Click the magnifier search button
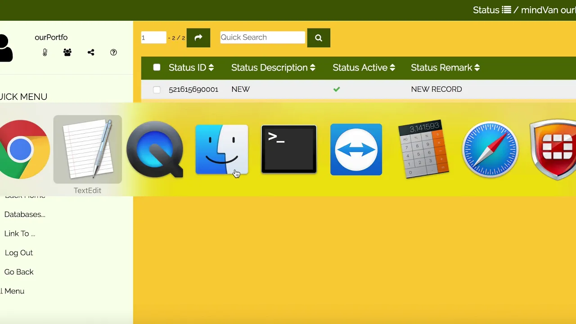 [x=319, y=38]
